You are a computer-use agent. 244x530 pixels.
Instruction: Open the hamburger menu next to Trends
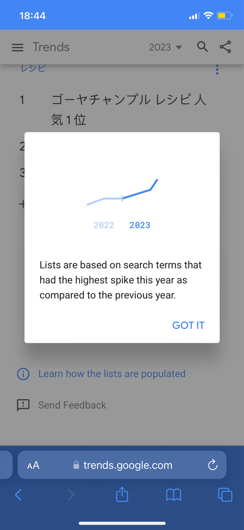[x=18, y=47]
